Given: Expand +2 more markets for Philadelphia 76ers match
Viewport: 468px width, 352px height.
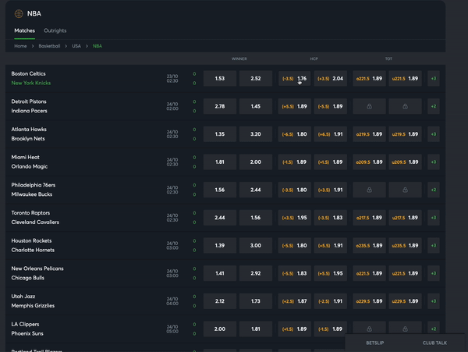Looking at the screenshot, I should point(434,190).
